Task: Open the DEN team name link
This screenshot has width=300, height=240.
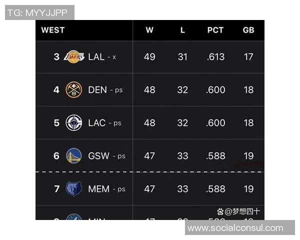Action: 97,90
